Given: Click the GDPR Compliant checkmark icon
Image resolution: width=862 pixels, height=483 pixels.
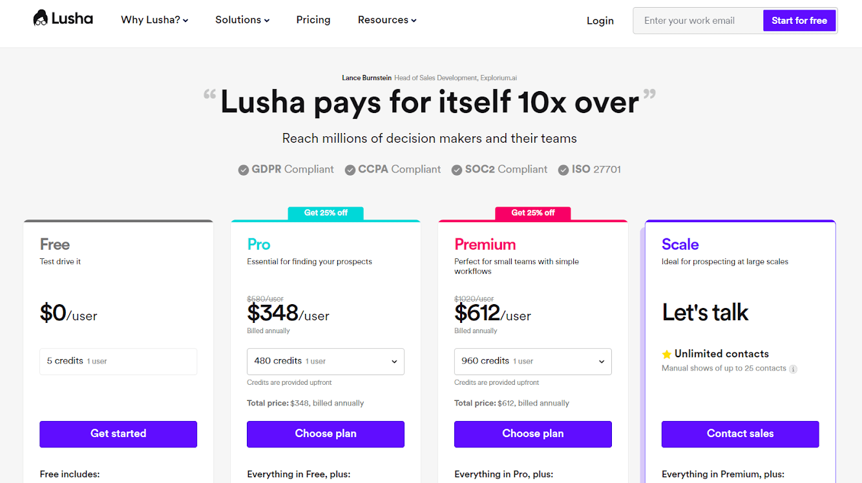Looking at the screenshot, I should coord(244,170).
